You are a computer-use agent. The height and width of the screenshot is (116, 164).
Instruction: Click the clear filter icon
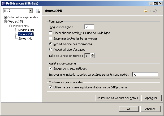38,11
